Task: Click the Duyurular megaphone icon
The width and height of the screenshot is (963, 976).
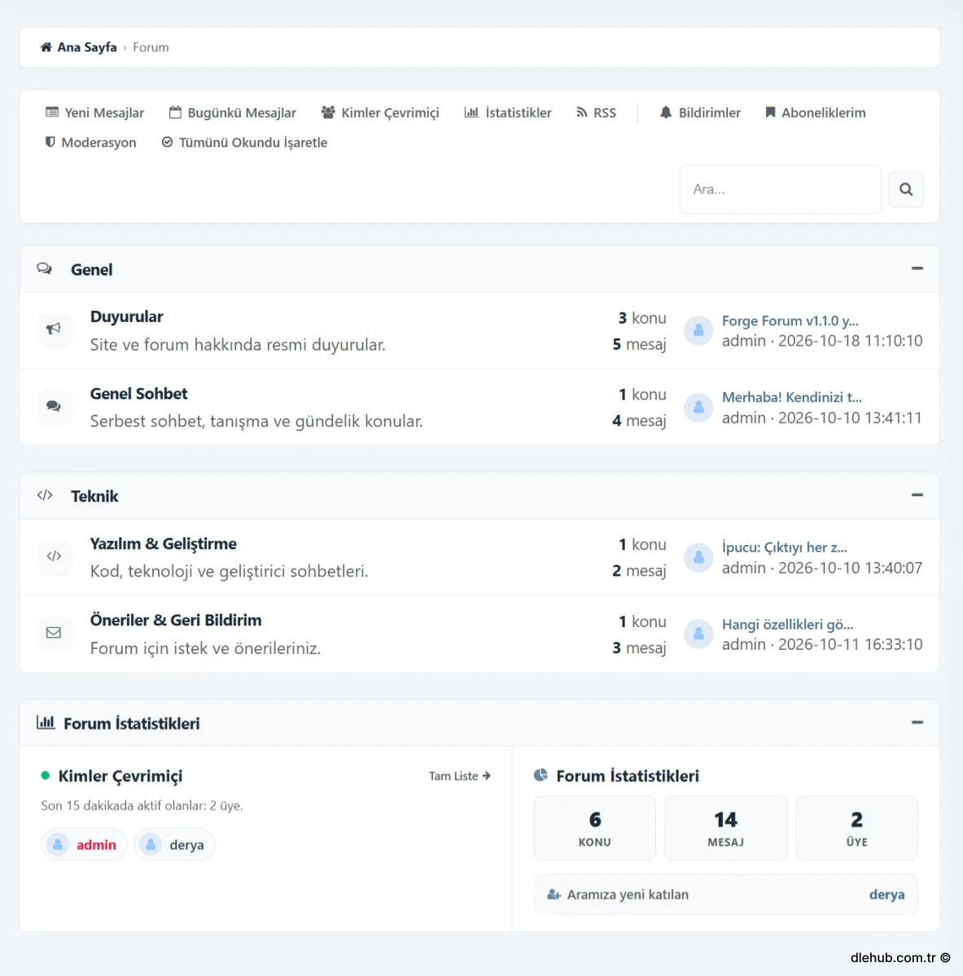Action: click(54, 329)
